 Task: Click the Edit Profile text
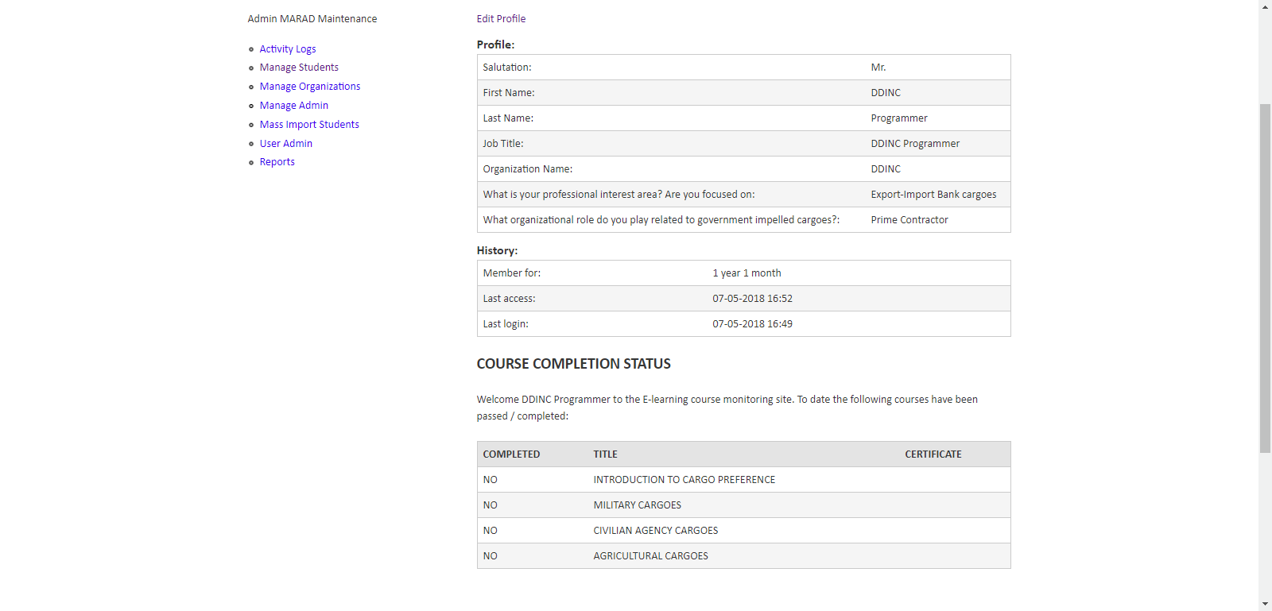[x=501, y=19]
